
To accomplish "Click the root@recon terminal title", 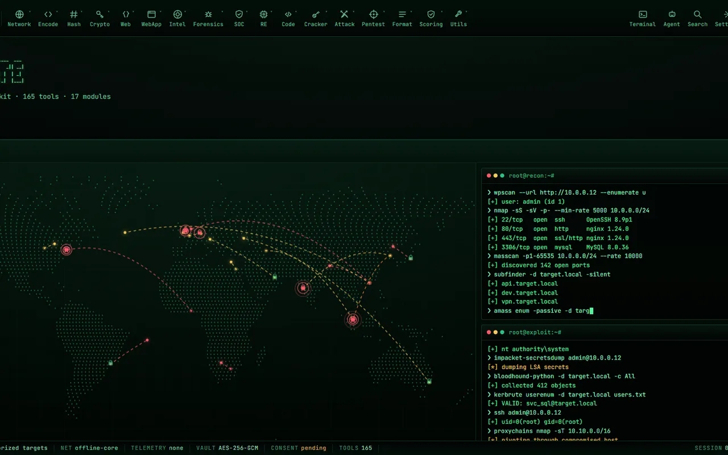I will (x=531, y=176).
